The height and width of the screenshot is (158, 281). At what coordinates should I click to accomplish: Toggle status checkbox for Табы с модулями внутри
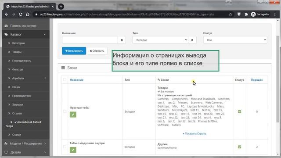(x=239, y=147)
